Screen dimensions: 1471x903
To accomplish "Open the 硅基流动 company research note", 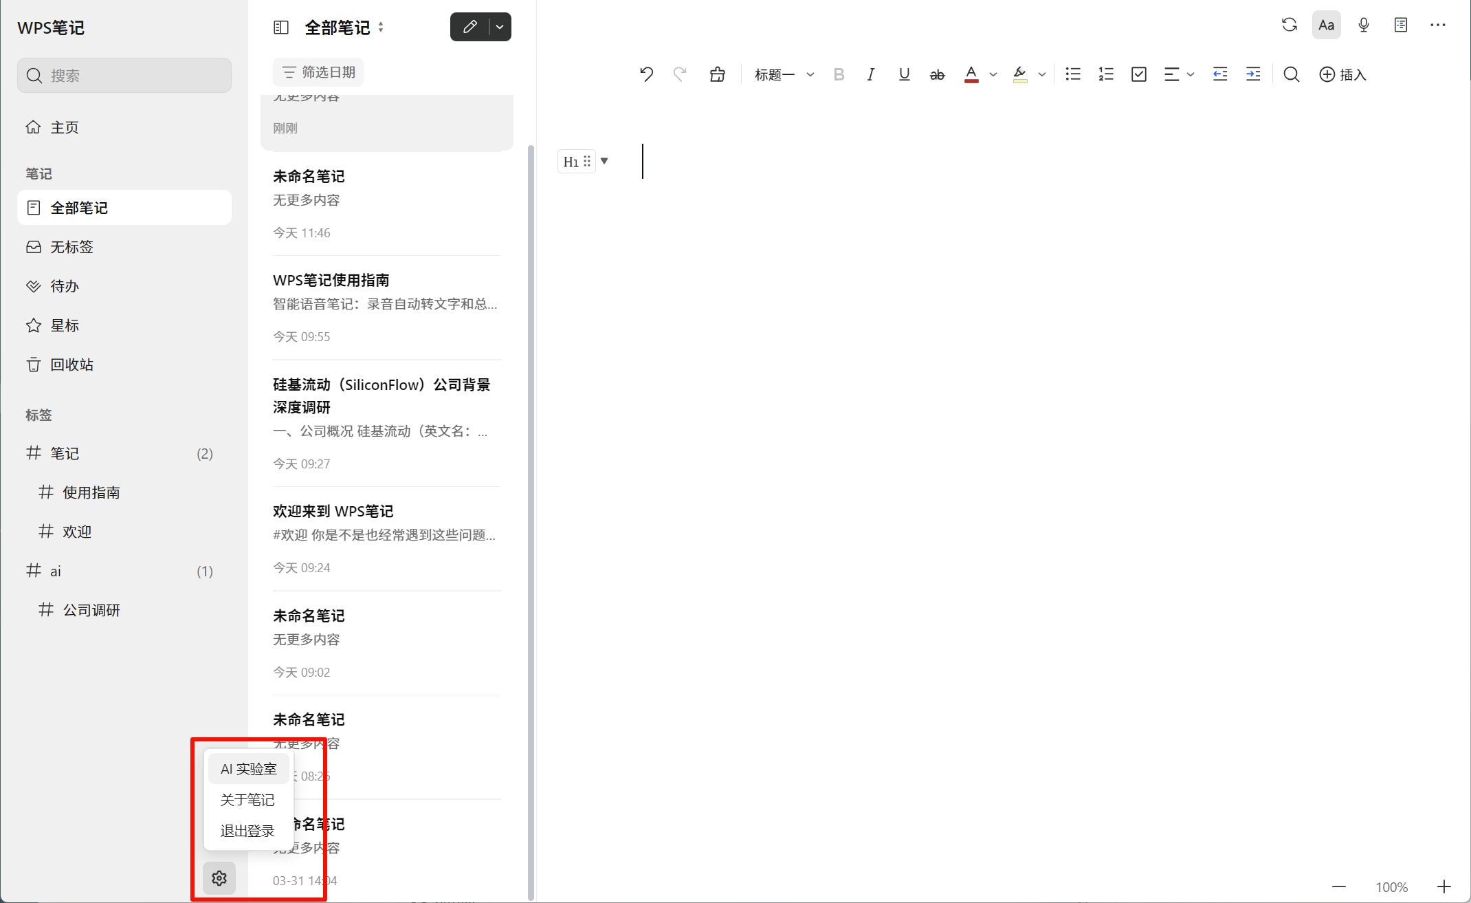I will coord(387,424).
